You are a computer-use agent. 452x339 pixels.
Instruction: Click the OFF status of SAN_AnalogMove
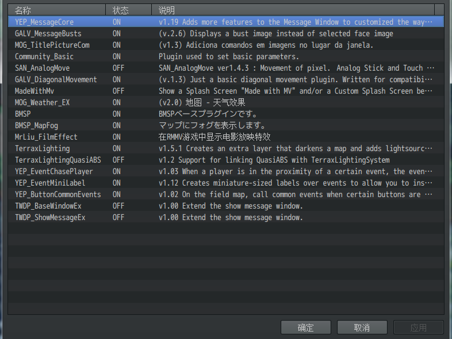click(118, 68)
